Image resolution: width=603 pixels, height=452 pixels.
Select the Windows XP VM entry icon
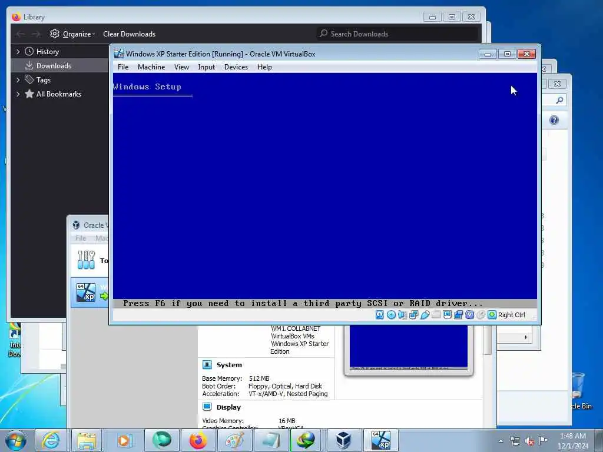click(86, 293)
